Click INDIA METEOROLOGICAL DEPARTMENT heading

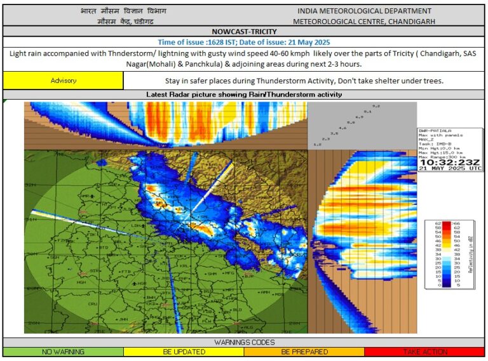point(364,11)
